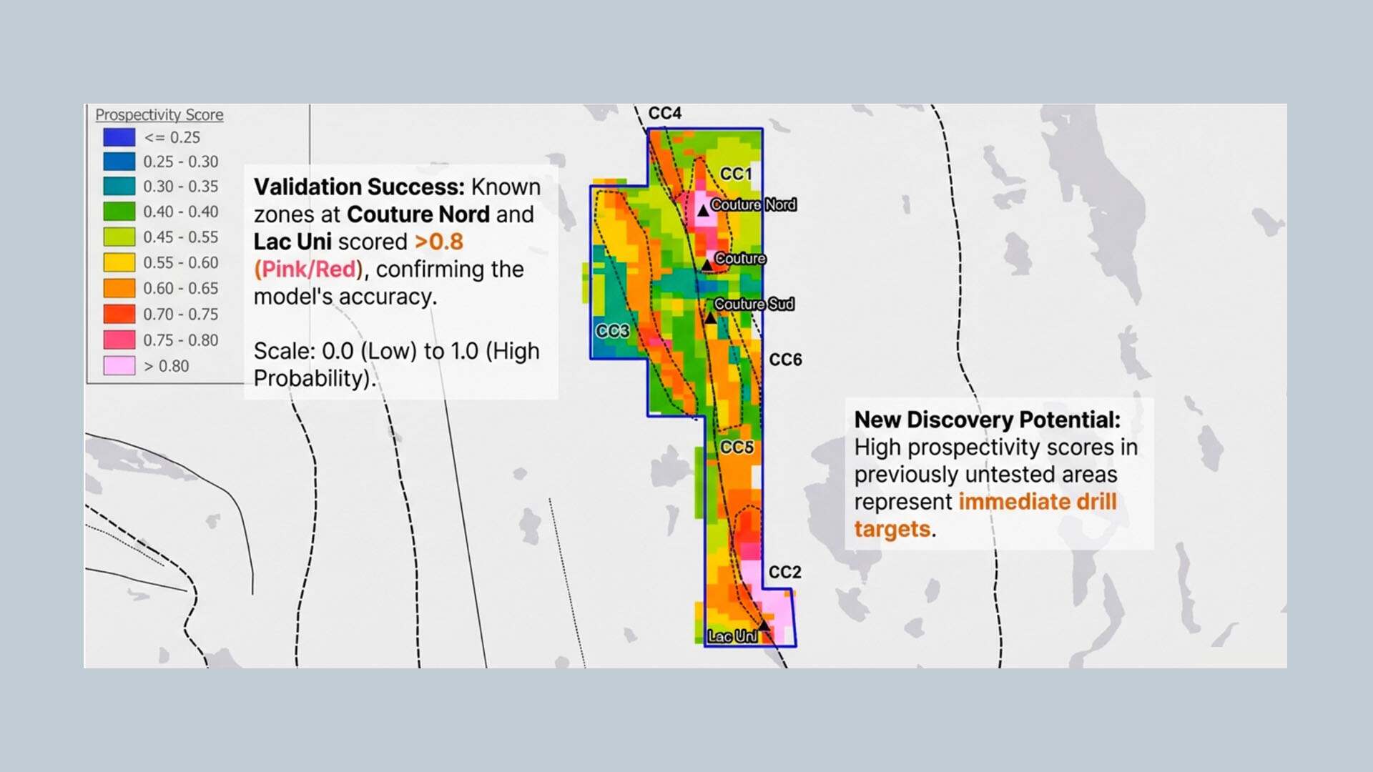The height and width of the screenshot is (772, 1373).
Task: Click the Validation Success heading text
Action: tap(359, 187)
